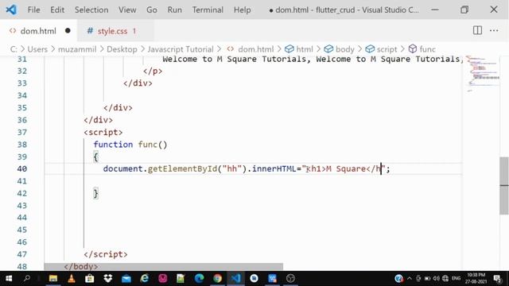Click the 'innerHTML' property text
509x286 pixels.
274,168
